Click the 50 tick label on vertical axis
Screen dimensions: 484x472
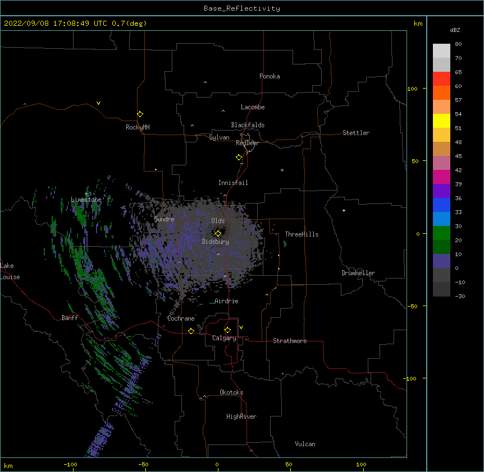[415, 161]
